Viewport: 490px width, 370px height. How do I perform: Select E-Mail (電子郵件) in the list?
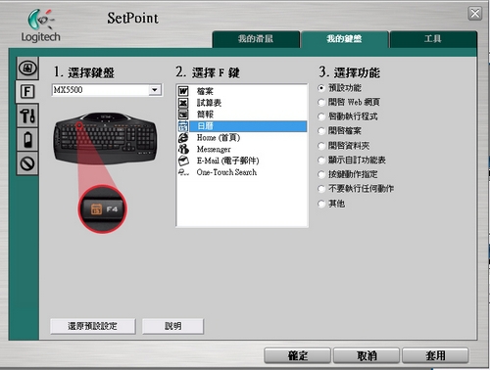(x=227, y=161)
